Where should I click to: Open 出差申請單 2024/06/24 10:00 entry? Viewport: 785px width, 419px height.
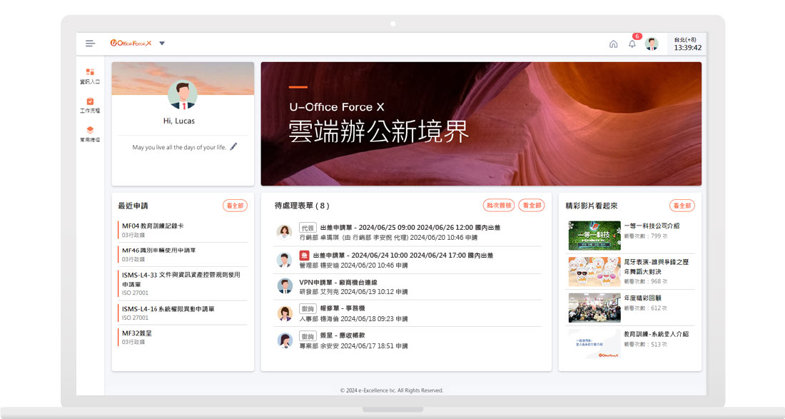[x=403, y=256]
